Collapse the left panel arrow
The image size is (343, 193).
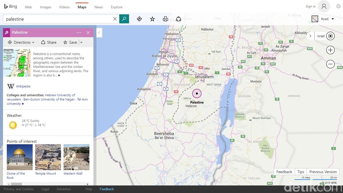coord(99,33)
